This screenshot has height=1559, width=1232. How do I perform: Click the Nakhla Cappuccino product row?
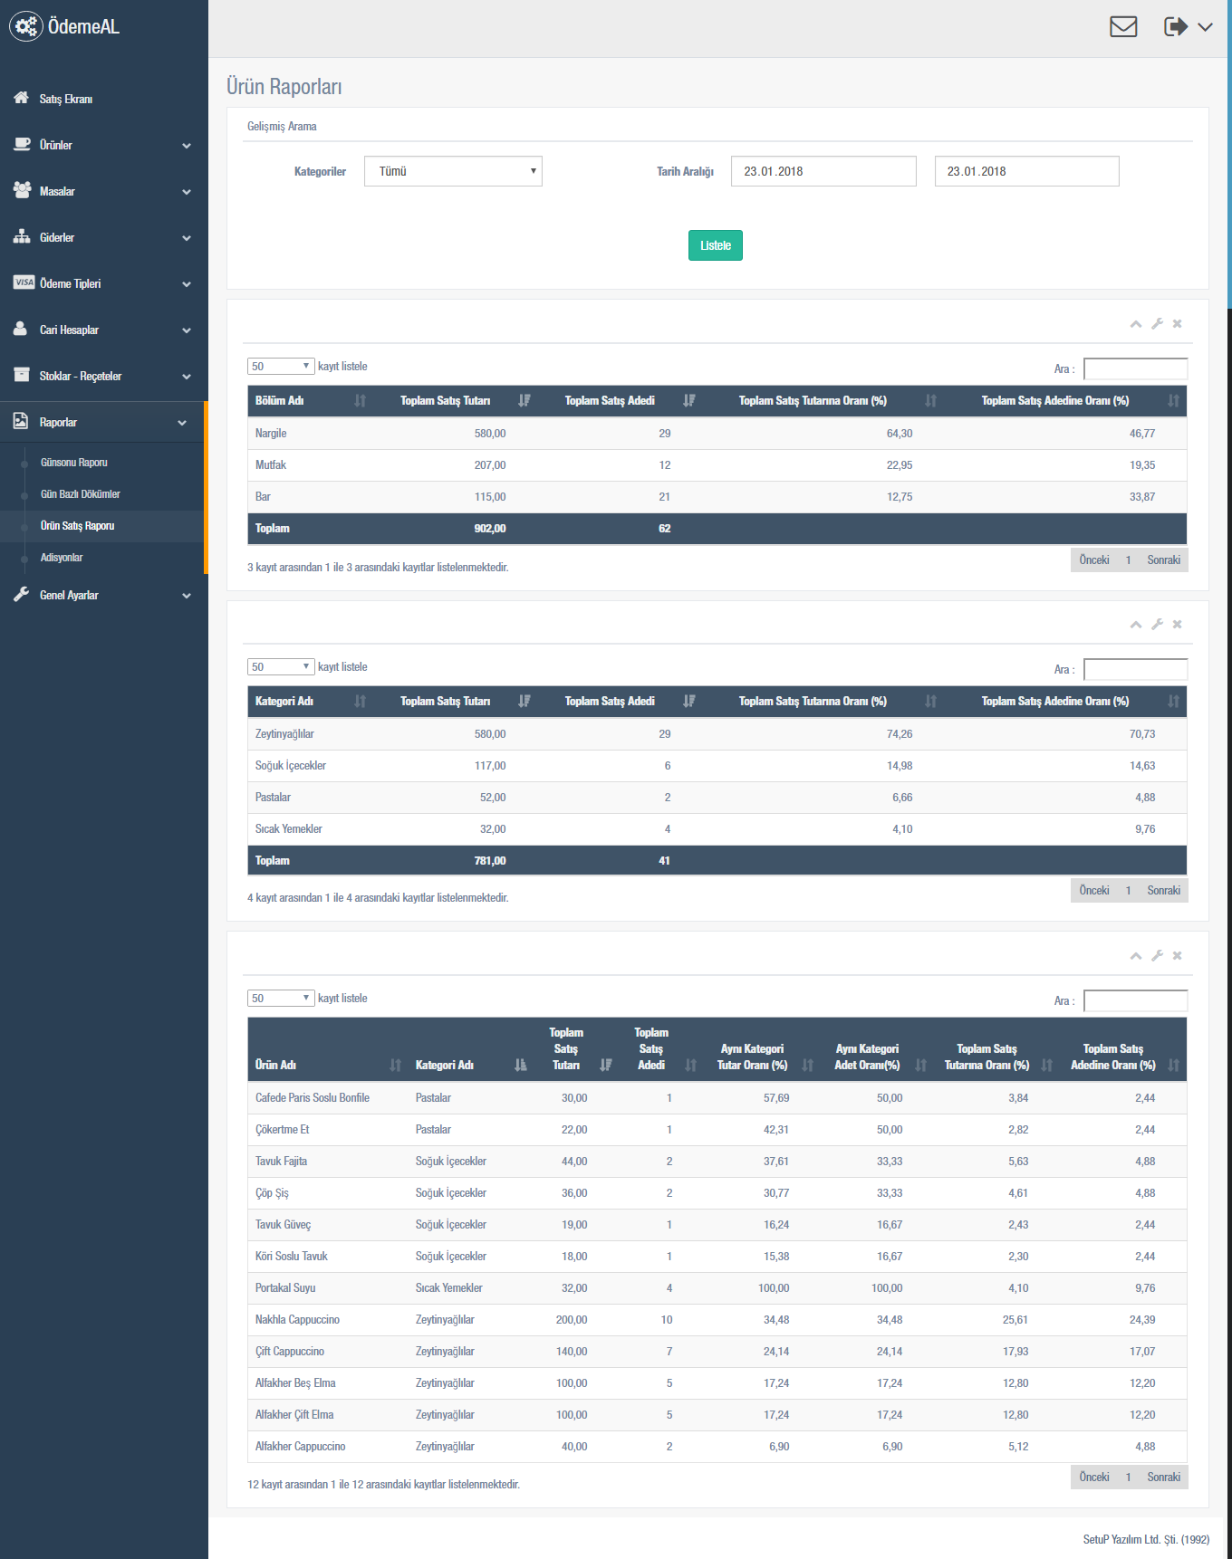pyautogui.click(x=717, y=1320)
